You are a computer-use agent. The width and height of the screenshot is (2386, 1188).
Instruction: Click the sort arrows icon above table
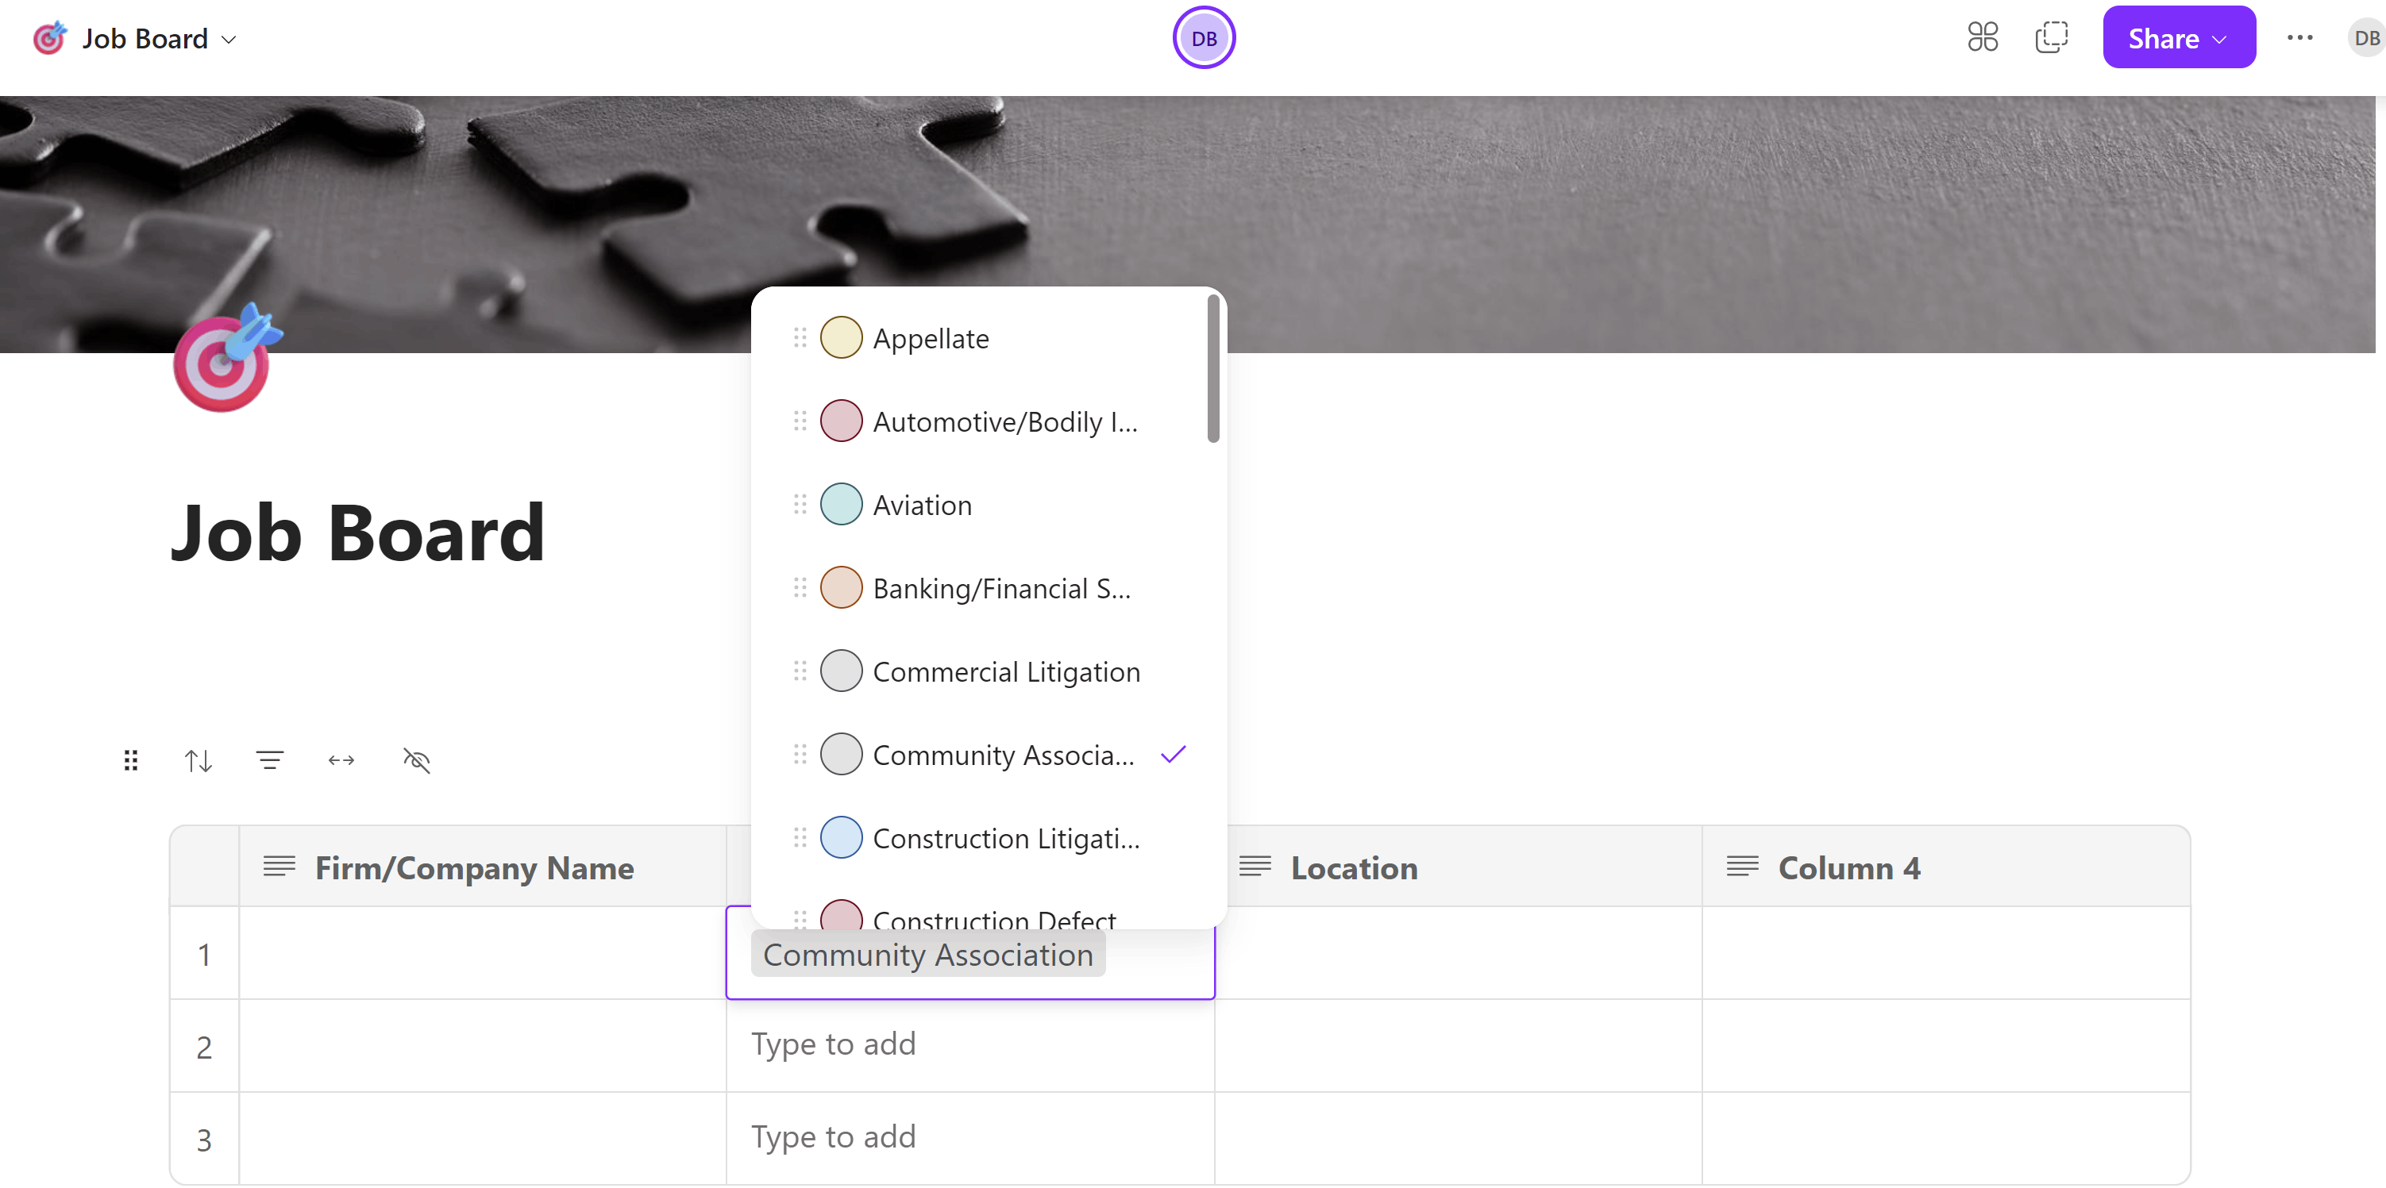tap(199, 760)
